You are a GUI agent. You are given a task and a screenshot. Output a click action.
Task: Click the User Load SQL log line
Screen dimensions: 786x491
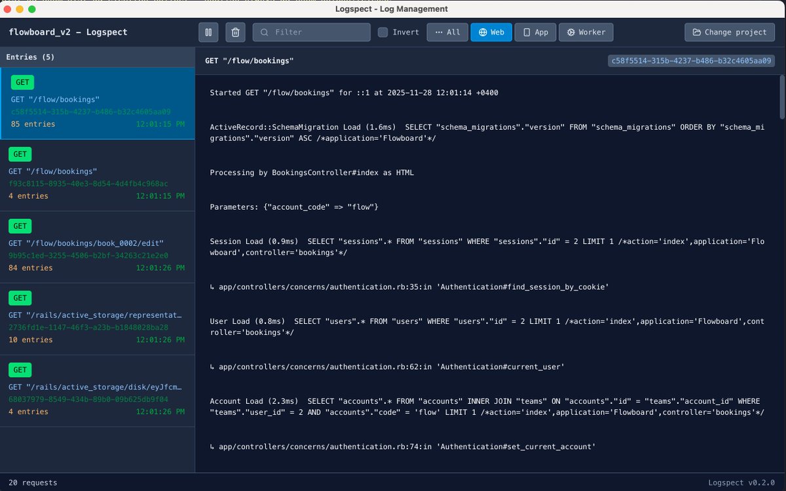pos(487,327)
